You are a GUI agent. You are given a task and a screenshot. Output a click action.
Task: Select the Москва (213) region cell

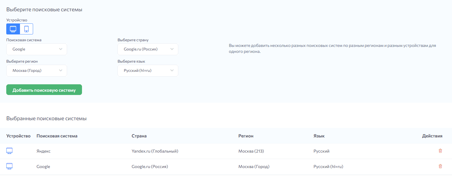[x=251, y=151]
